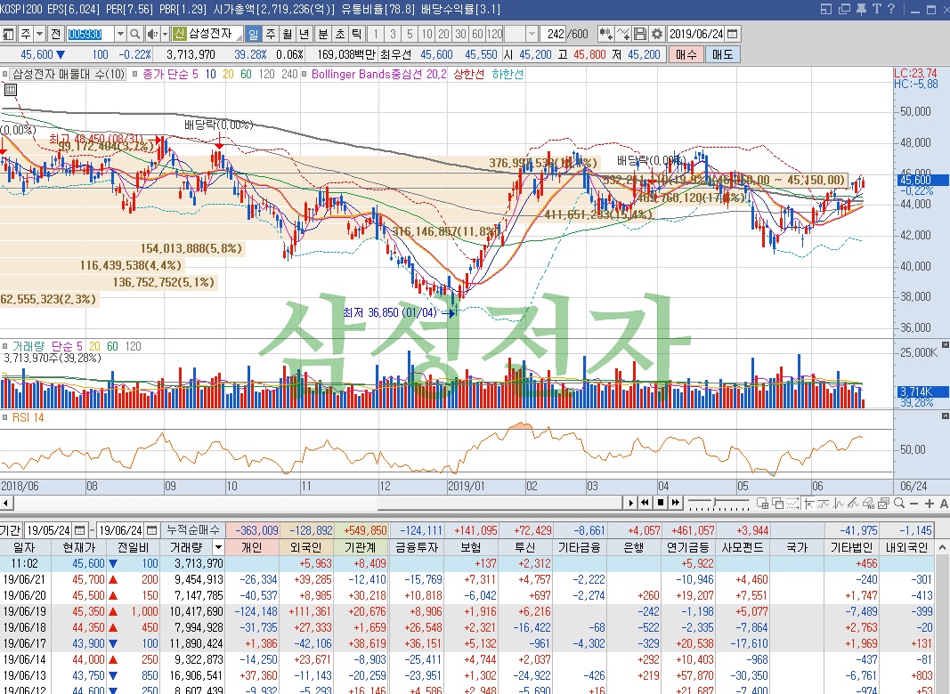Viewport: 950px width, 694px height.
Task: Click the 매도 sell button
Action: click(722, 54)
